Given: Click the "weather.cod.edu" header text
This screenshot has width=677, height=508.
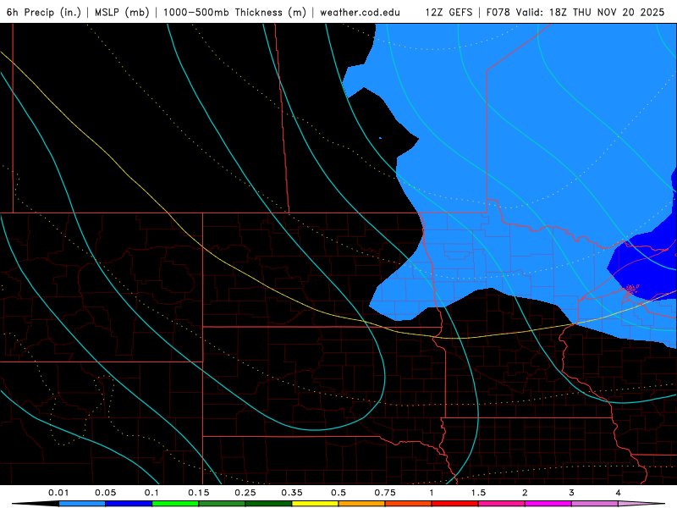Looking at the screenshot, I should [x=361, y=12].
